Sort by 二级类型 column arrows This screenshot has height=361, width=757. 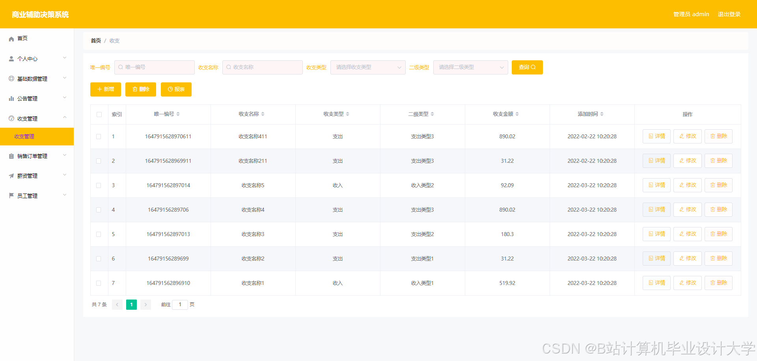(433, 114)
